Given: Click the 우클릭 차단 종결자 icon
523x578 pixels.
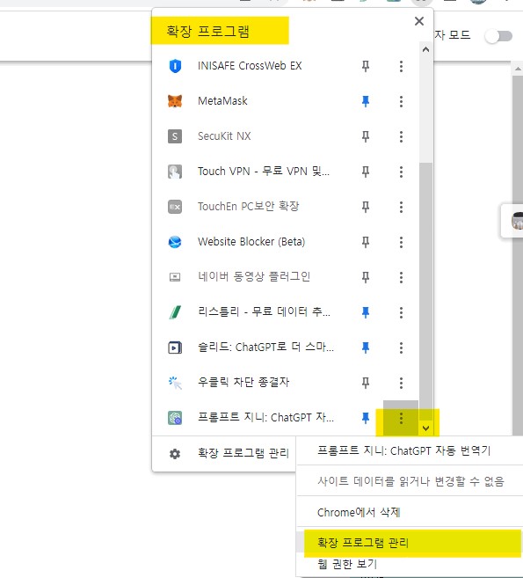Looking at the screenshot, I should click(175, 383).
